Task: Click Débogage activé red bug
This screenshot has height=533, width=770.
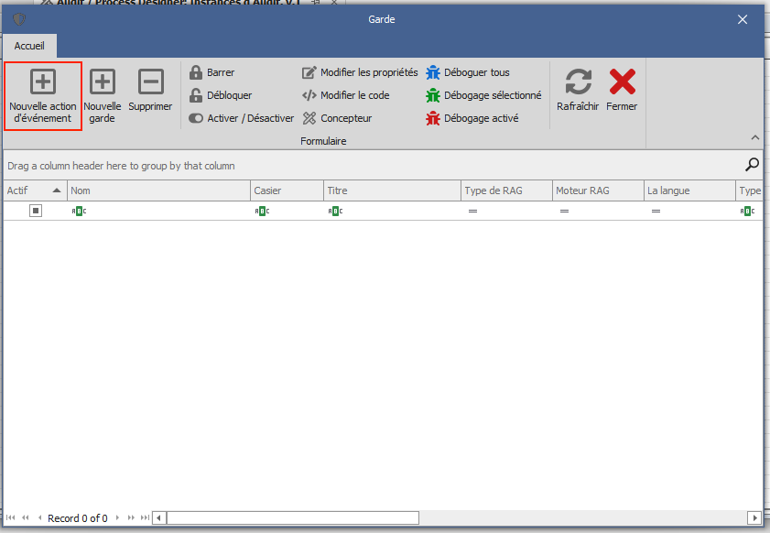Action: 472,118
